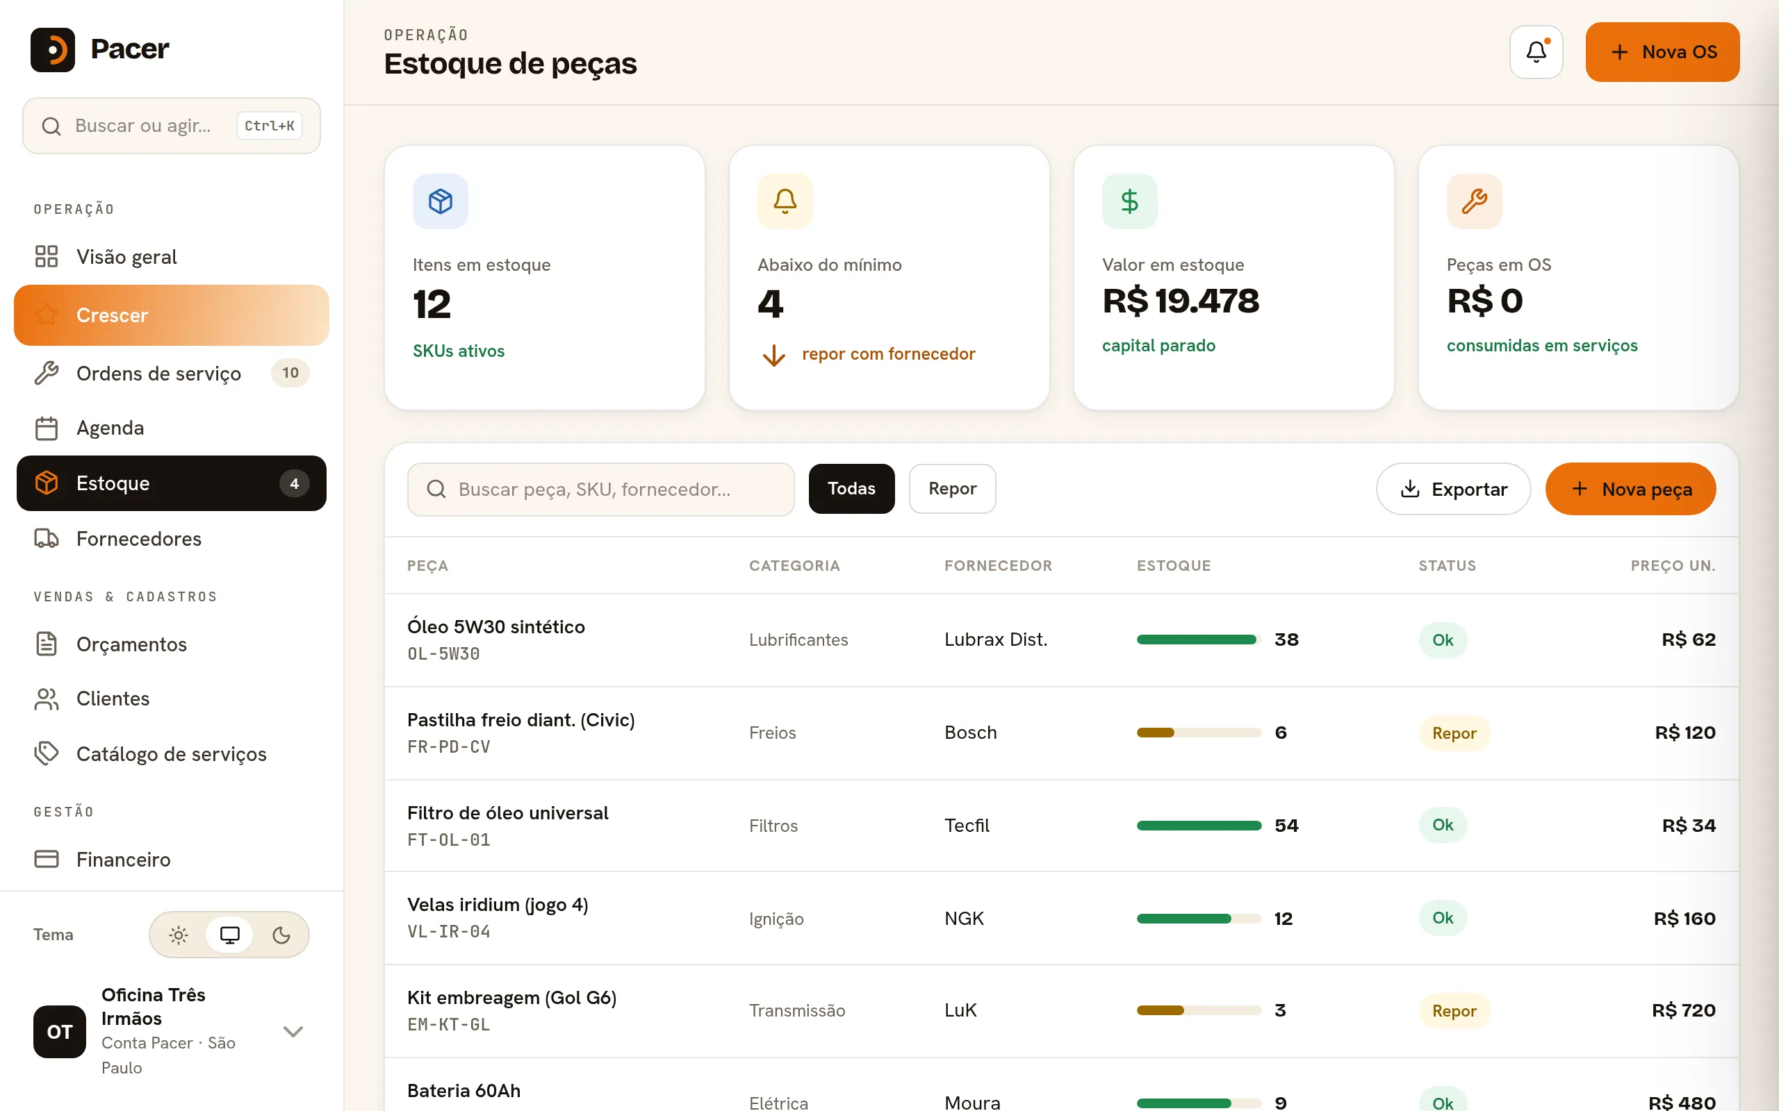Click the yellow bell icon in Abaixo do mínimo card
This screenshot has width=1779, height=1111.
(785, 201)
